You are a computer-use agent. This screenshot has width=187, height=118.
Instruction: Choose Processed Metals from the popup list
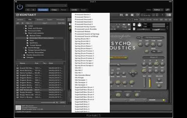coord(82,32)
